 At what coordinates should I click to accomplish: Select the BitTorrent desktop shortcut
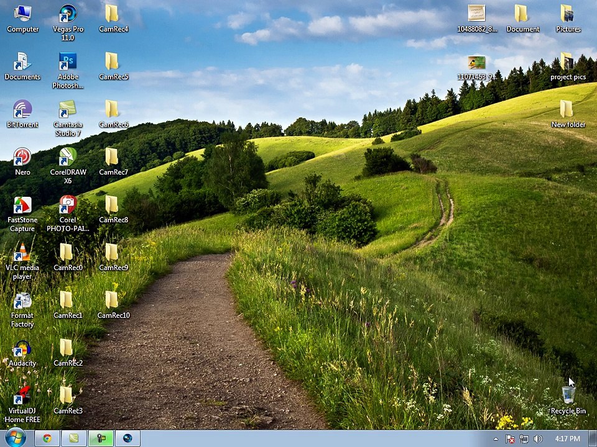pyautogui.click(x=22, y=114)
